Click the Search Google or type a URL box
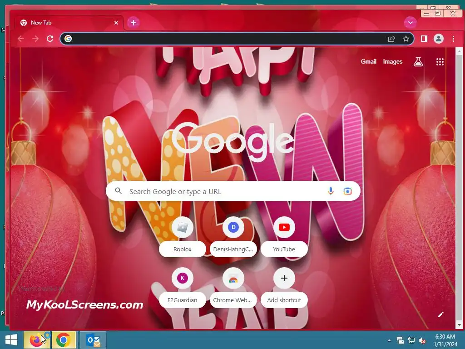 pos(233,191)
